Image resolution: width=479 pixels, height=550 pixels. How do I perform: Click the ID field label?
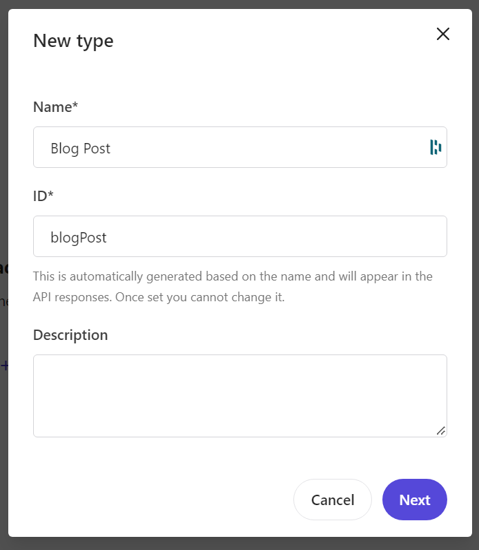[x=40, y=196]
